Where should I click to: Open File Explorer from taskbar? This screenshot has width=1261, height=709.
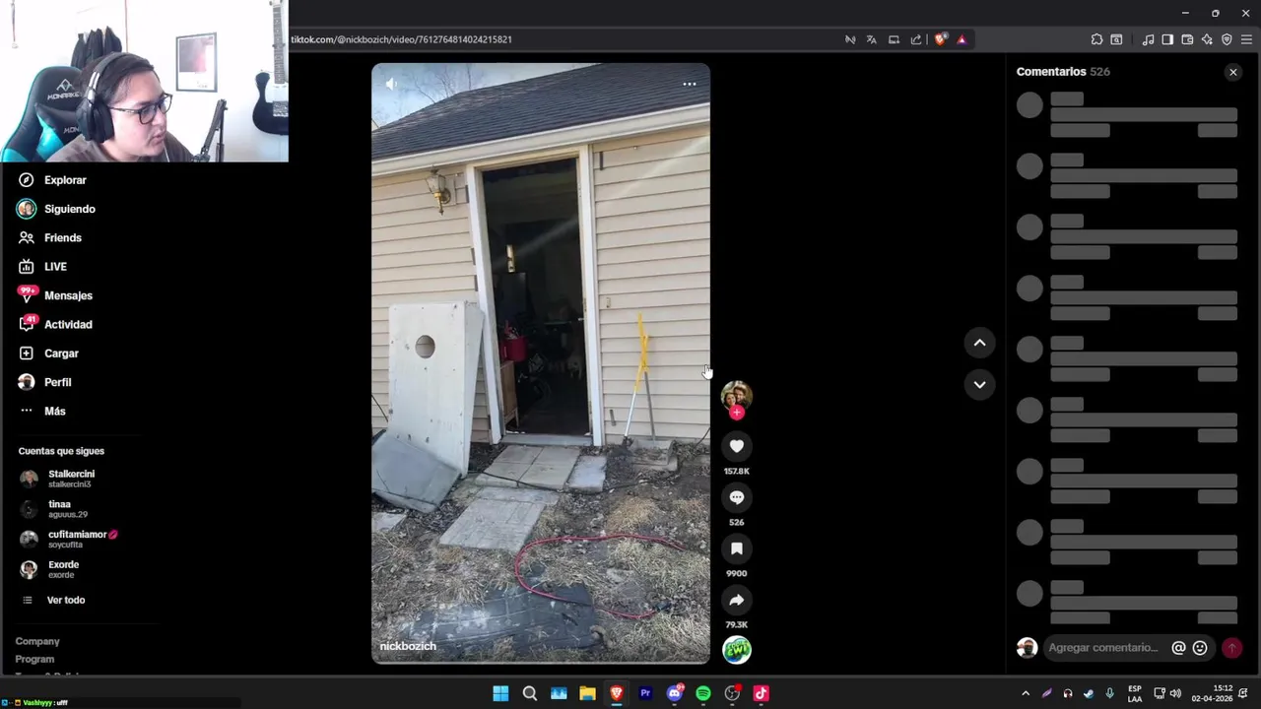pyautogui.click(x=587, y=693)
